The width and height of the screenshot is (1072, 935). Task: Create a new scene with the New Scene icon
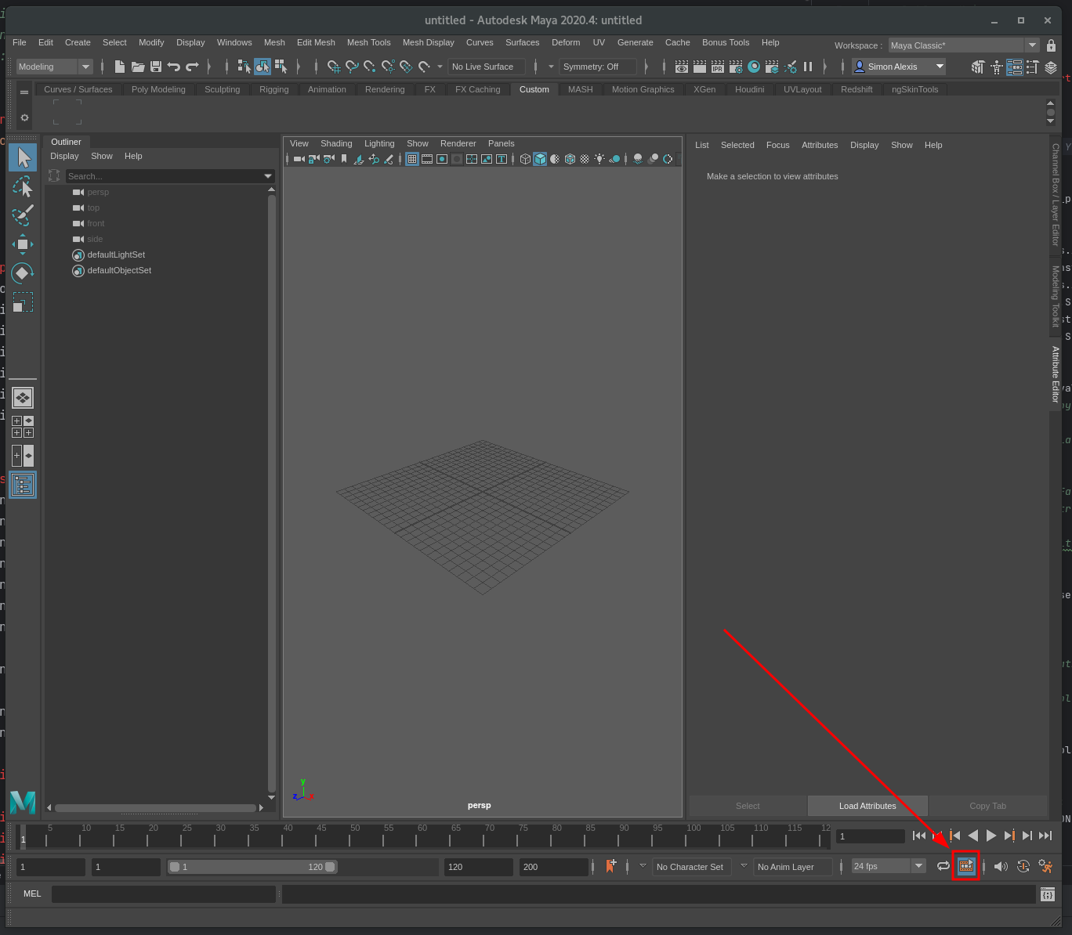coord(119,67)
